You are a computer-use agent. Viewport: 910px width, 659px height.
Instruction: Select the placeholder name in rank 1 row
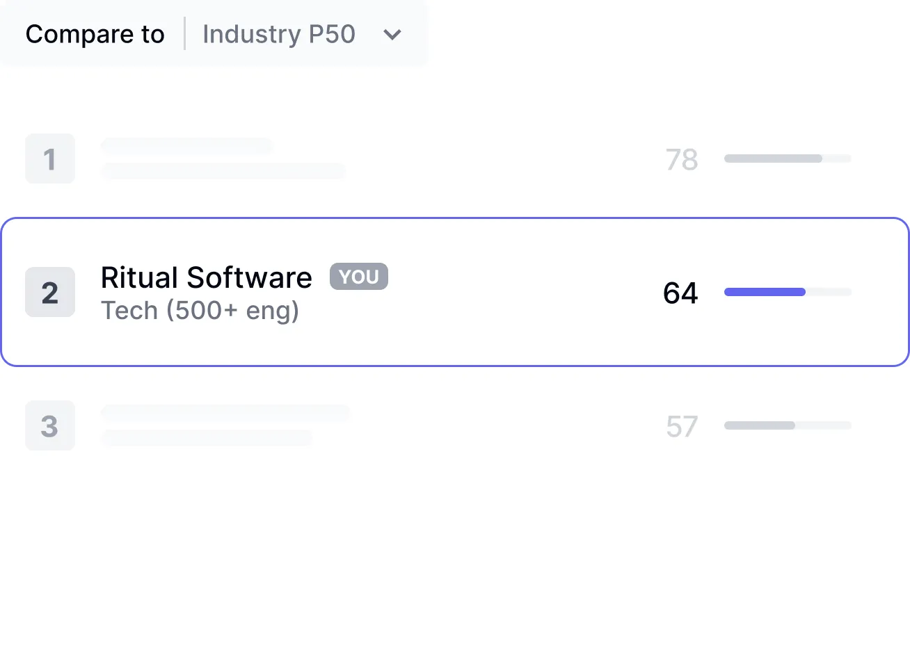click(186, 146)
